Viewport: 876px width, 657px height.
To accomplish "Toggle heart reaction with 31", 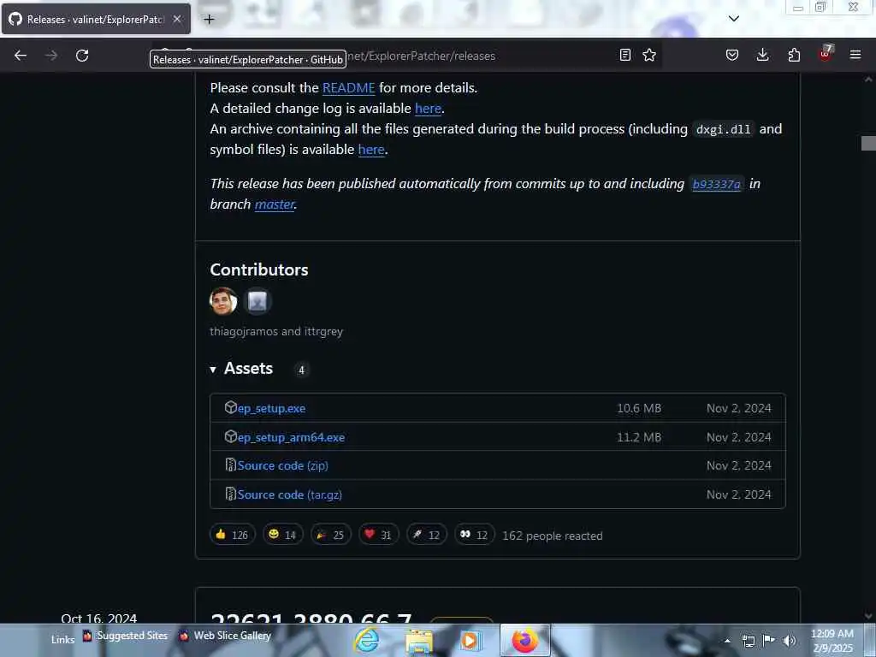I will coord(378,535).
